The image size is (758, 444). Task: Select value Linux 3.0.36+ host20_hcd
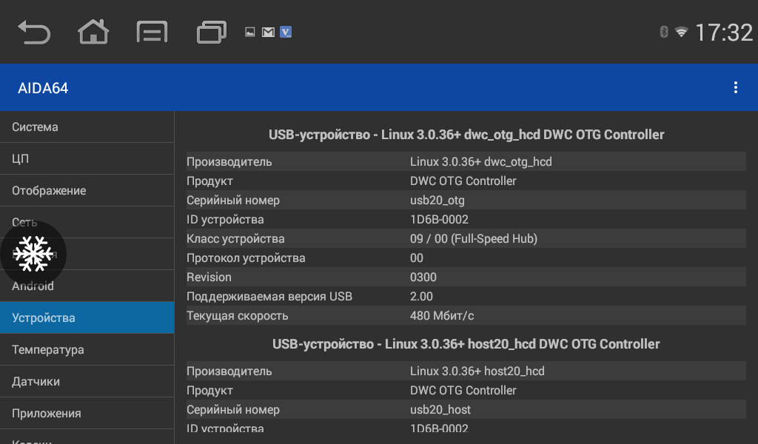pos(477,371)
